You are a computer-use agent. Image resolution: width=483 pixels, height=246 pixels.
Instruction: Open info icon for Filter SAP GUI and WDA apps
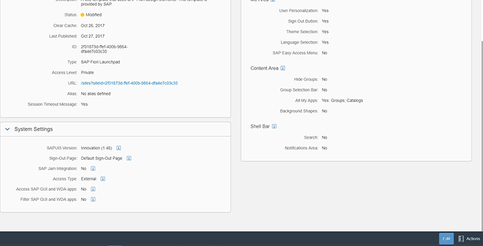(93, 199)
